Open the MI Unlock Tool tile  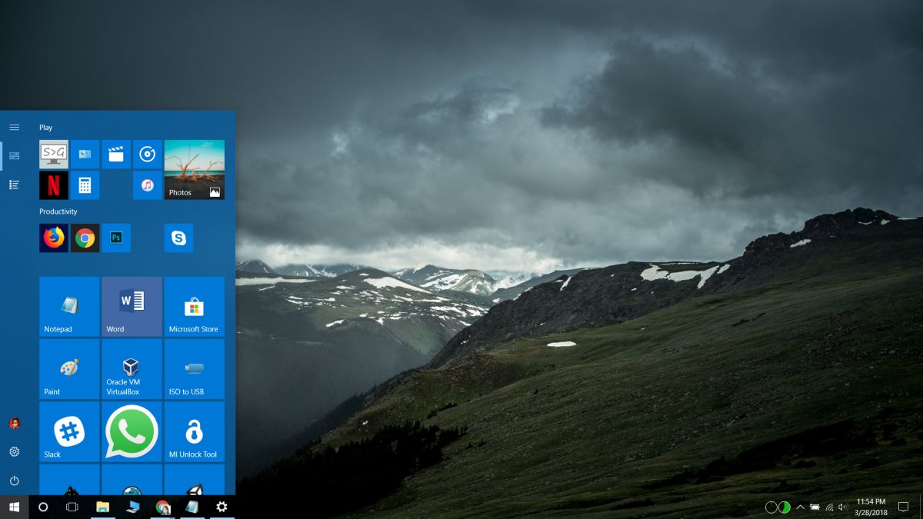[195, 431]
